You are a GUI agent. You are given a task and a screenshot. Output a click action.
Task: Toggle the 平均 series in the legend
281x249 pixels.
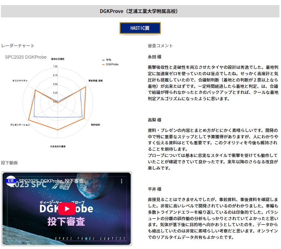tap(108, 60)
